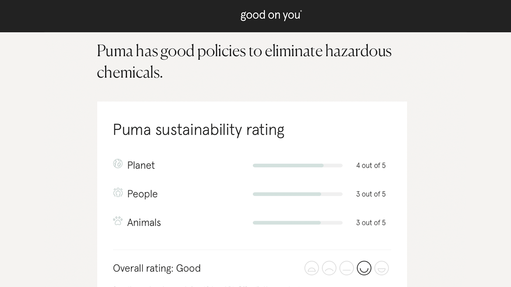Click the Planet category label
Screen dimensions: 511x287
[141, 165]
